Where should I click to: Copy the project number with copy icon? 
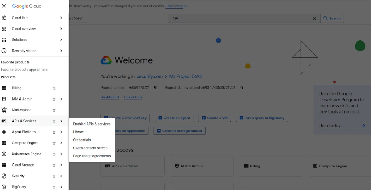pyautogui.click(x=156, y=88)
